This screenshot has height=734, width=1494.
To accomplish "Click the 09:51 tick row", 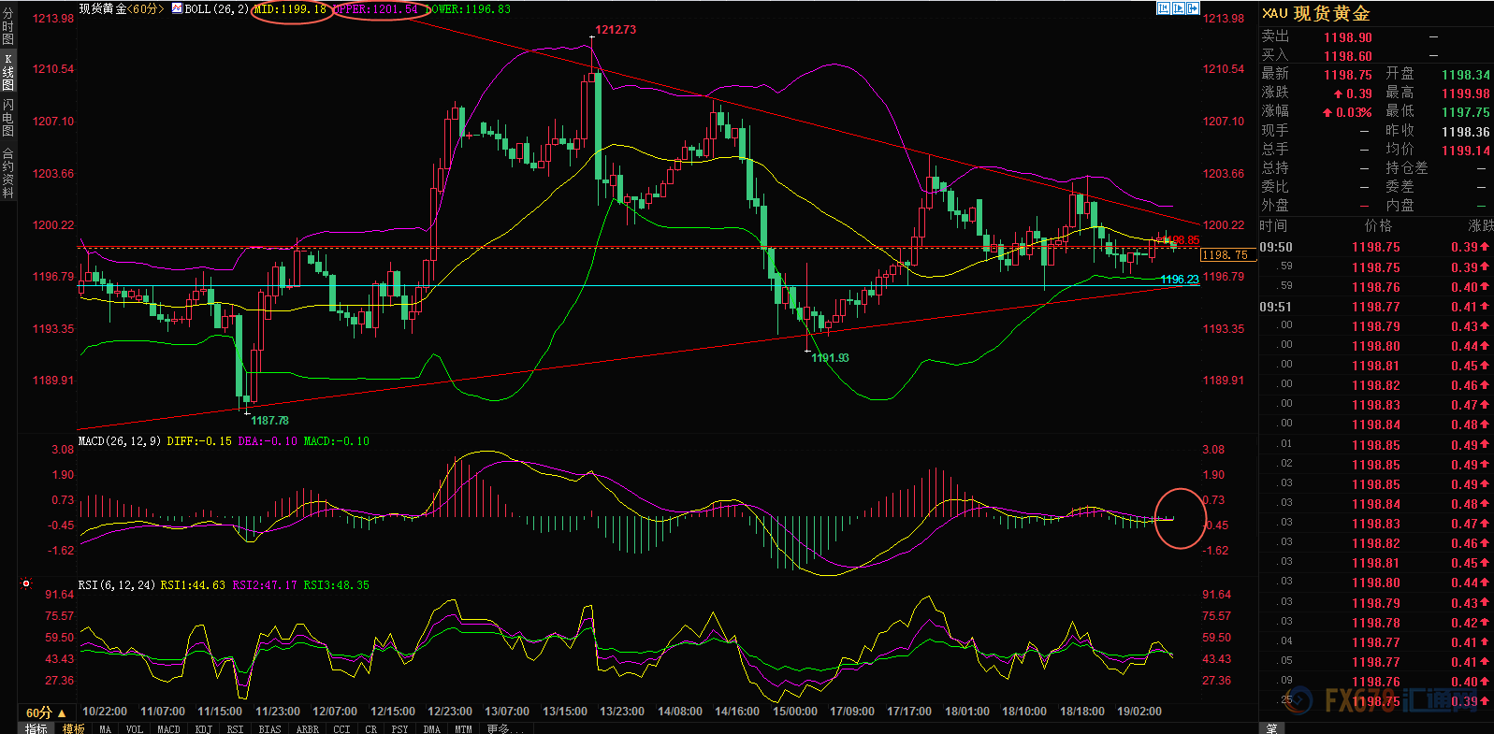I will (x=1375, y=307).
